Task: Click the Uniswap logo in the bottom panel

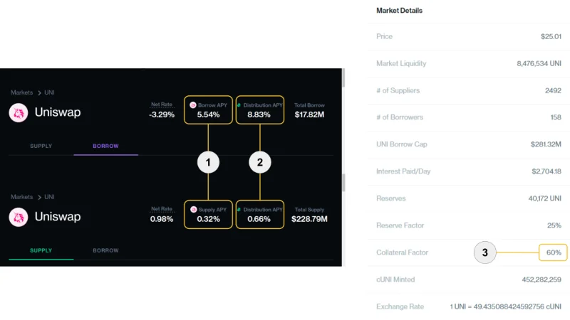Action: coord(19,217)
